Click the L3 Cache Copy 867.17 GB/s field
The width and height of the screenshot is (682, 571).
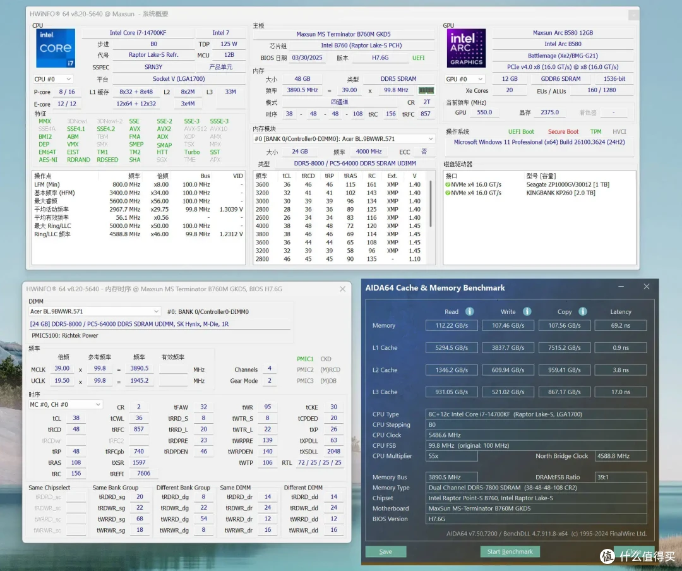point(564,392)
